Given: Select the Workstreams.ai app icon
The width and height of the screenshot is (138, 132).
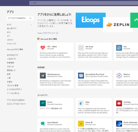Looking at the screenshot, I should [43, 75].
